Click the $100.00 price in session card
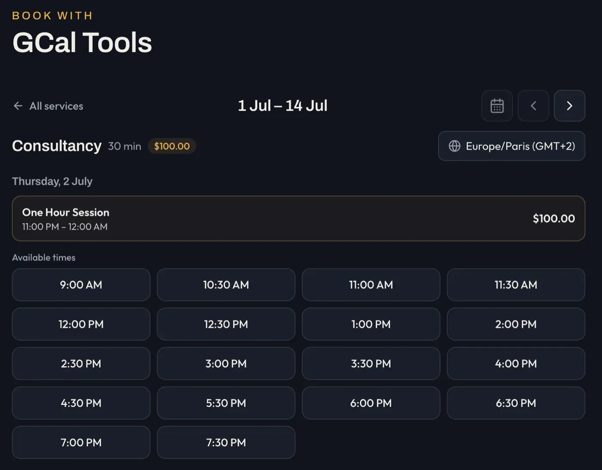The image size is (602, 470). pyautogui.click(x=554, y=219)
